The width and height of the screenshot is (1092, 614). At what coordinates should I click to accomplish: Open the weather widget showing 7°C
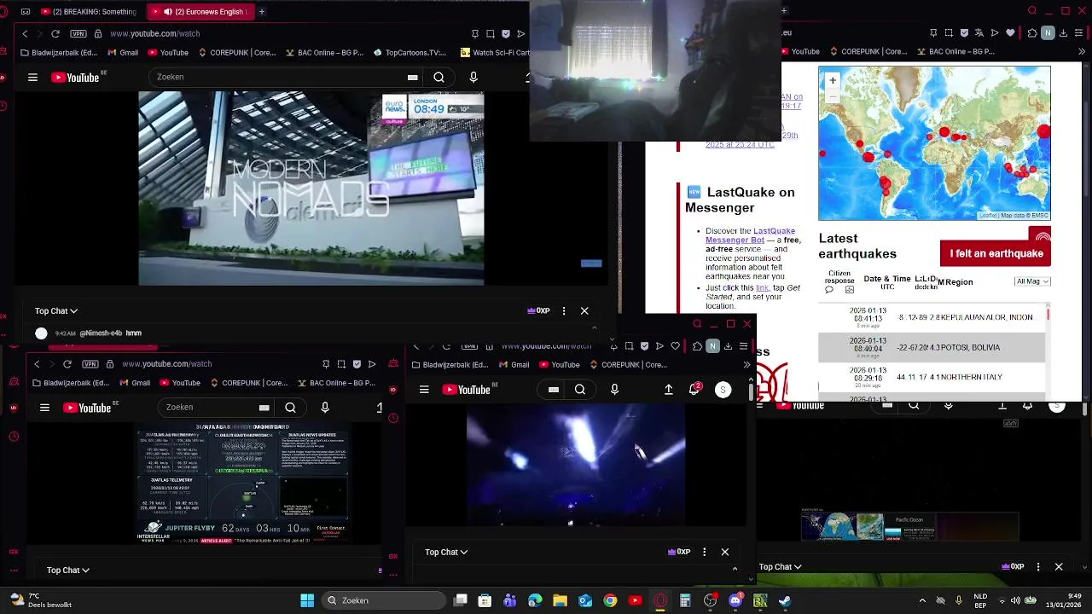point(39,600)
